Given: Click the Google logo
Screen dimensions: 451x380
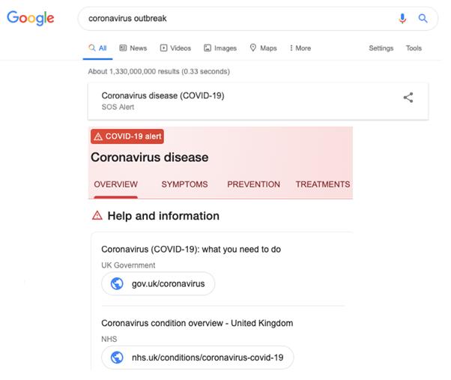Looking at the screenshot, I should point(31,18).
